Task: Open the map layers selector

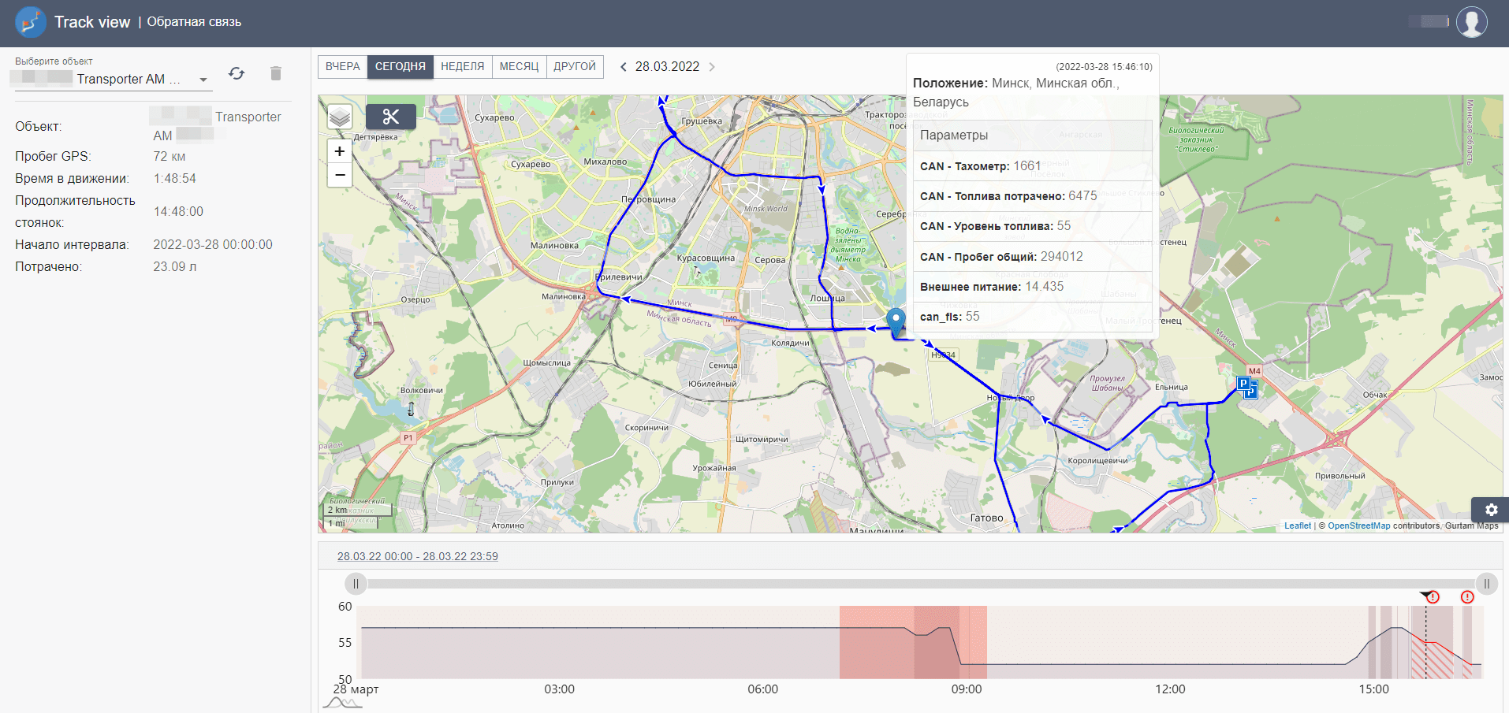Action: (x=340, y=117)
